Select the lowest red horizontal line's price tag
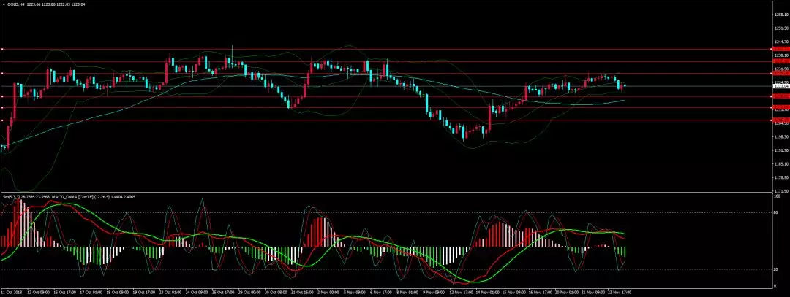This screenshot has height=297, width=790. [780, 119]
